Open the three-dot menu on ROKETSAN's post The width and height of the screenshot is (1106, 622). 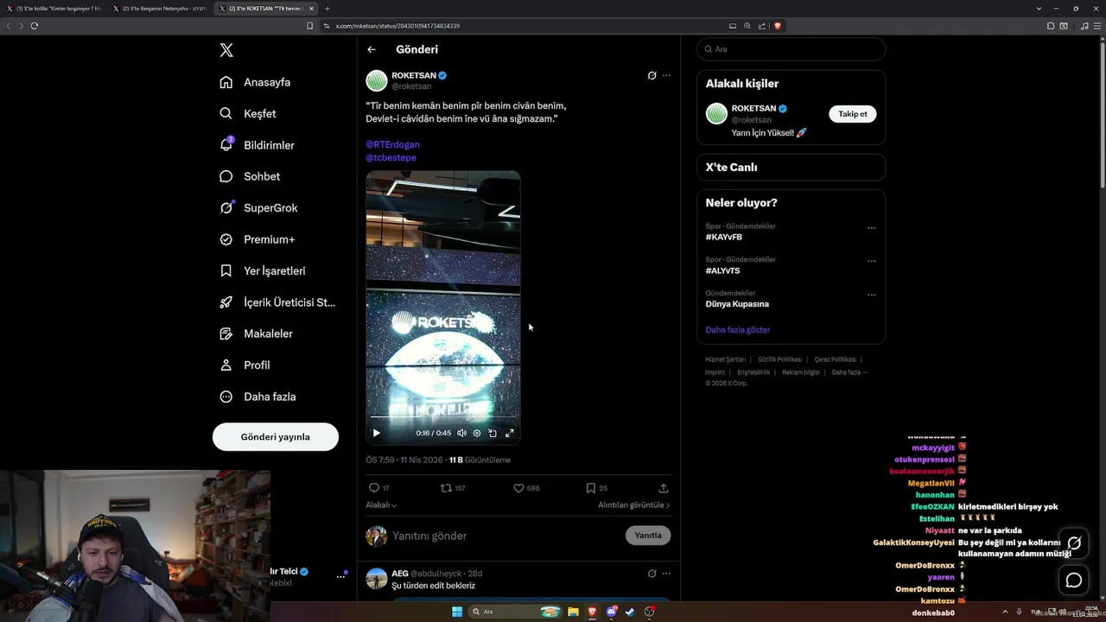pos(666,75)
